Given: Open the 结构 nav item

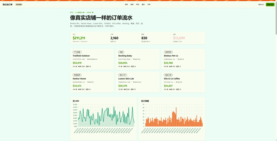Looking at the screenshot, I should tap(138, 4).
